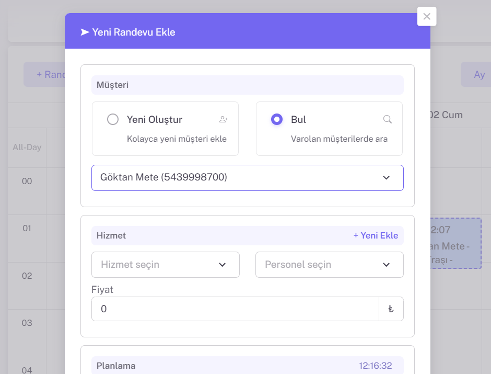Viewport: 491px width, 374px height.
Task: Select the Yeni Oluştur radio button
Action: [113, 119]
